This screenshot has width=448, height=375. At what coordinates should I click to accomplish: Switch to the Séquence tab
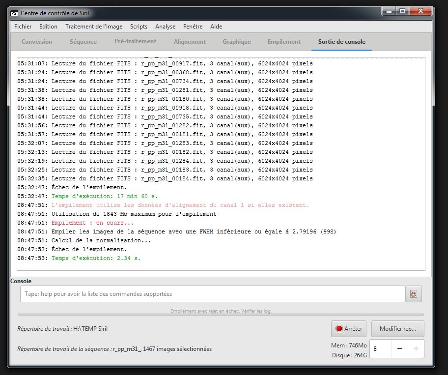coord(83,42)
